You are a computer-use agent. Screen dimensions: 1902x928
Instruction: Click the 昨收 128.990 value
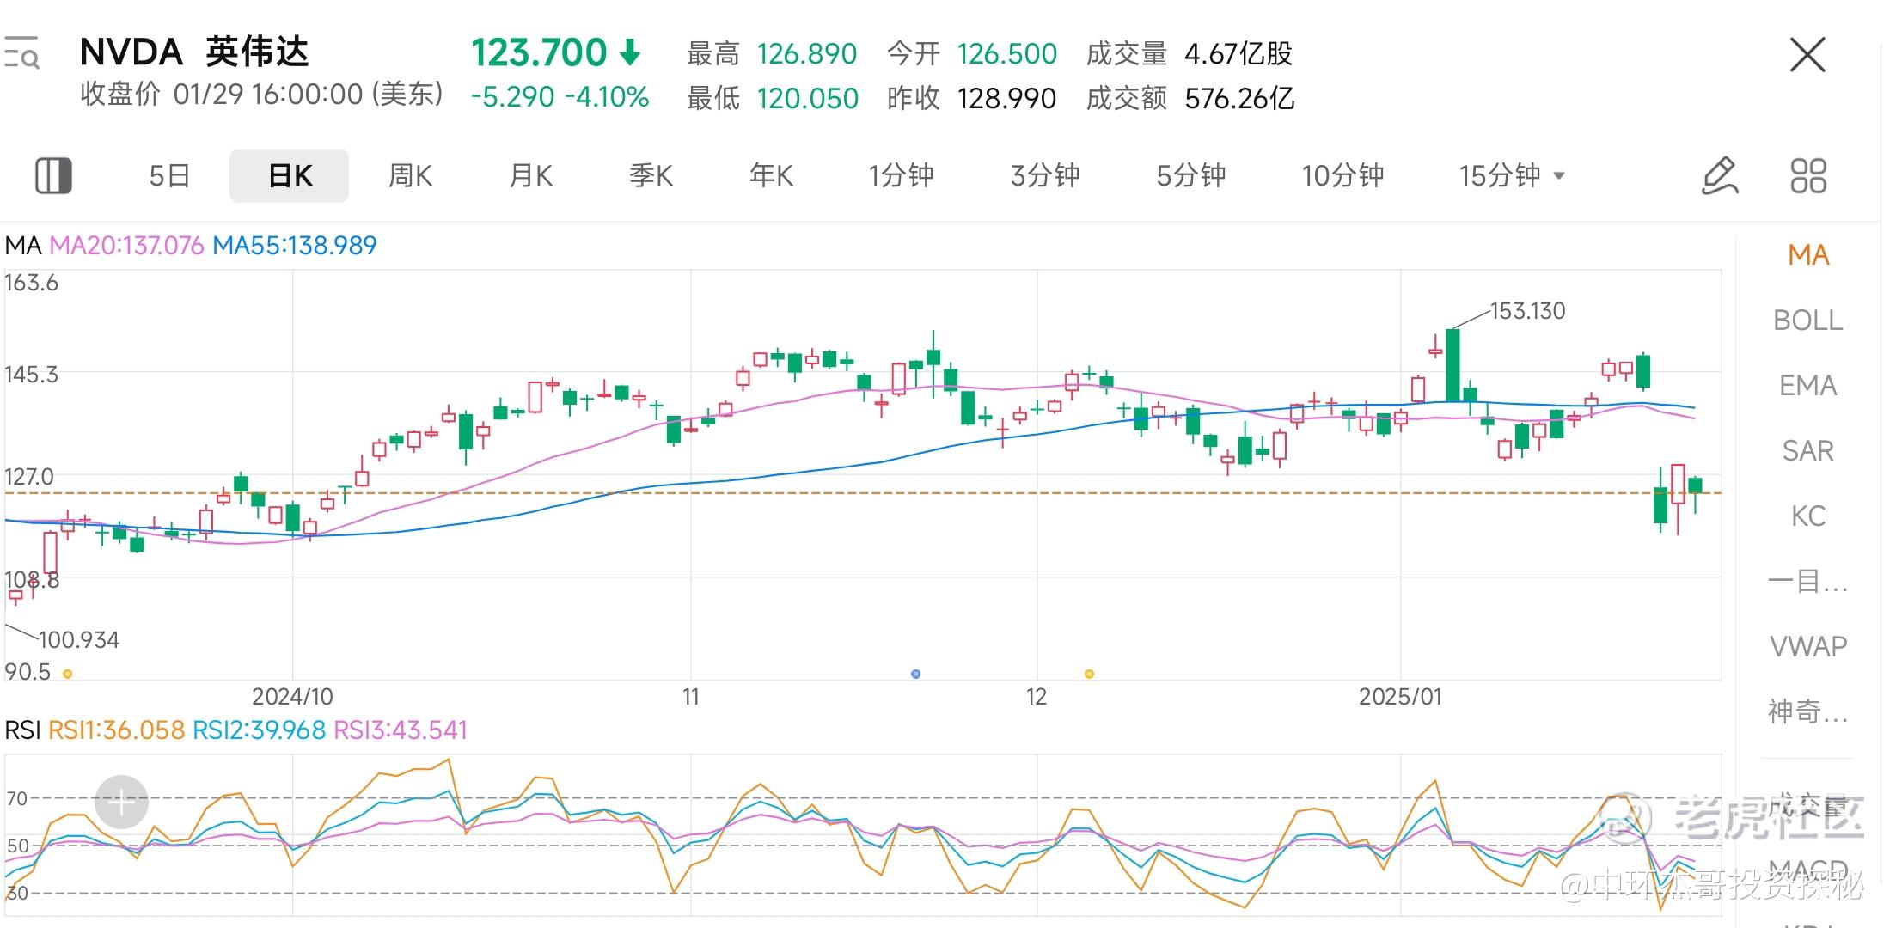(x=1006, y=99)
